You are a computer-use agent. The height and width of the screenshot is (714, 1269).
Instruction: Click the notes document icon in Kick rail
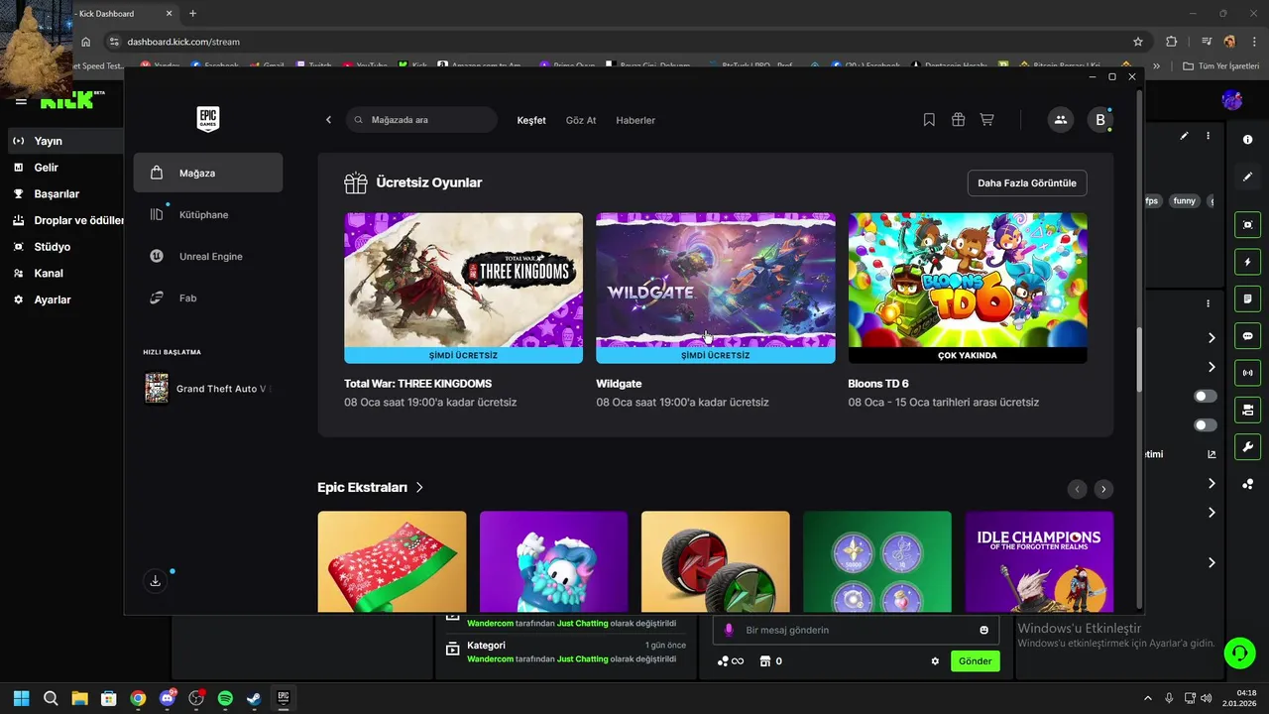coord(1248,298)
